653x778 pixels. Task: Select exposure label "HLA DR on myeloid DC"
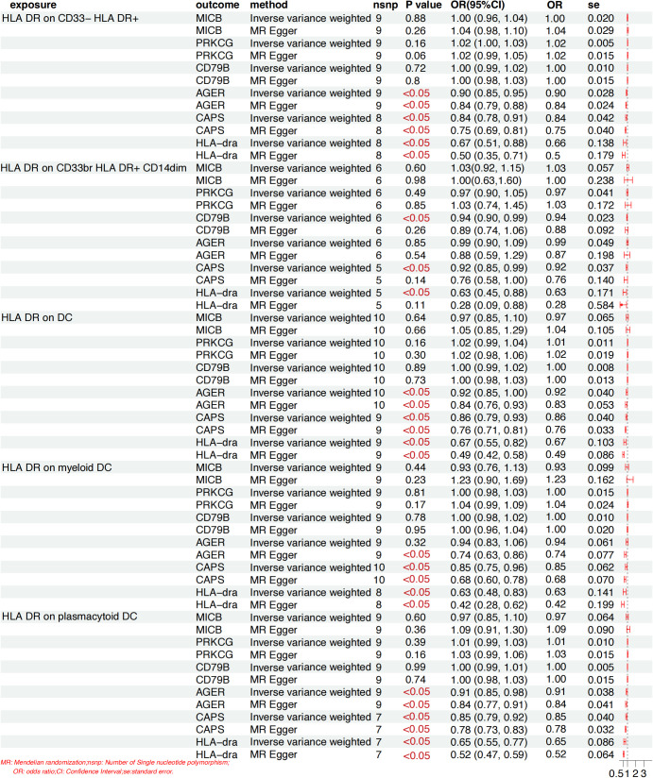[57, 467]
